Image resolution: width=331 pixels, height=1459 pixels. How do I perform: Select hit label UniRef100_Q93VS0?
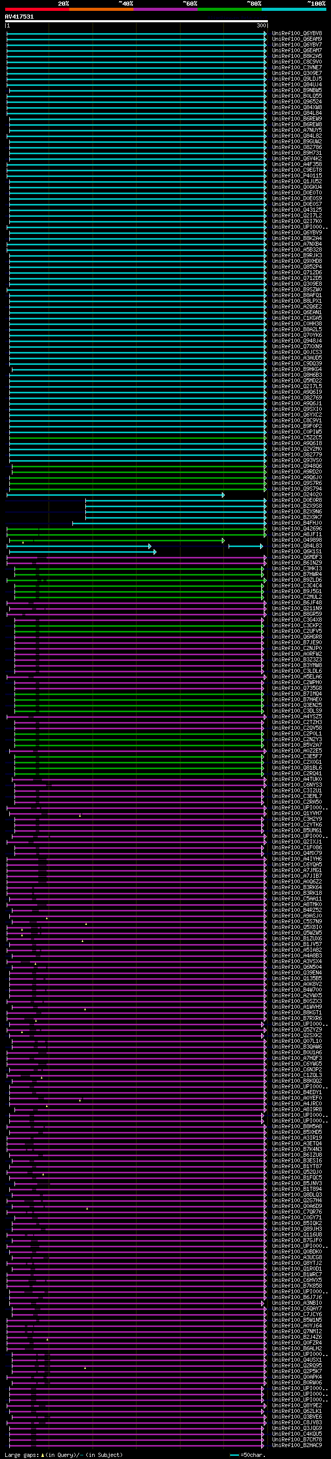pos(297,461)
